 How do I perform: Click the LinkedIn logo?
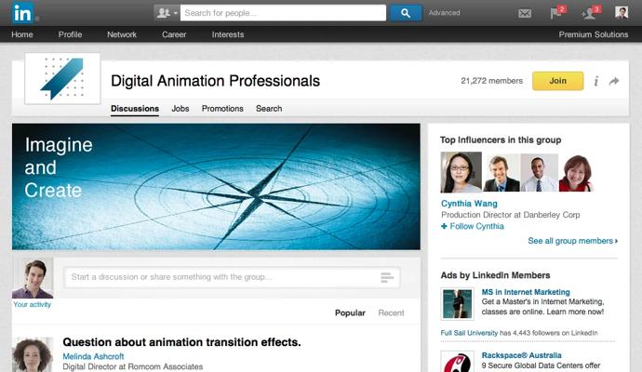(x=22, y=13)
